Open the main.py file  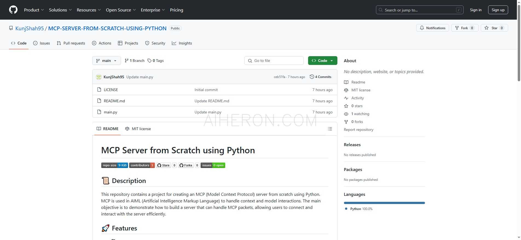111,112
